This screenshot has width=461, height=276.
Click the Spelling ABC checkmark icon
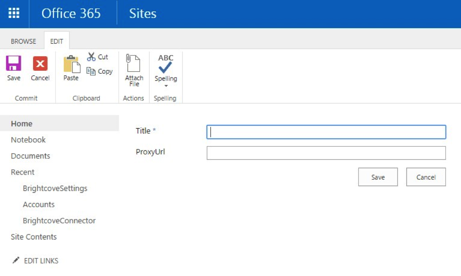pos(165,64)
